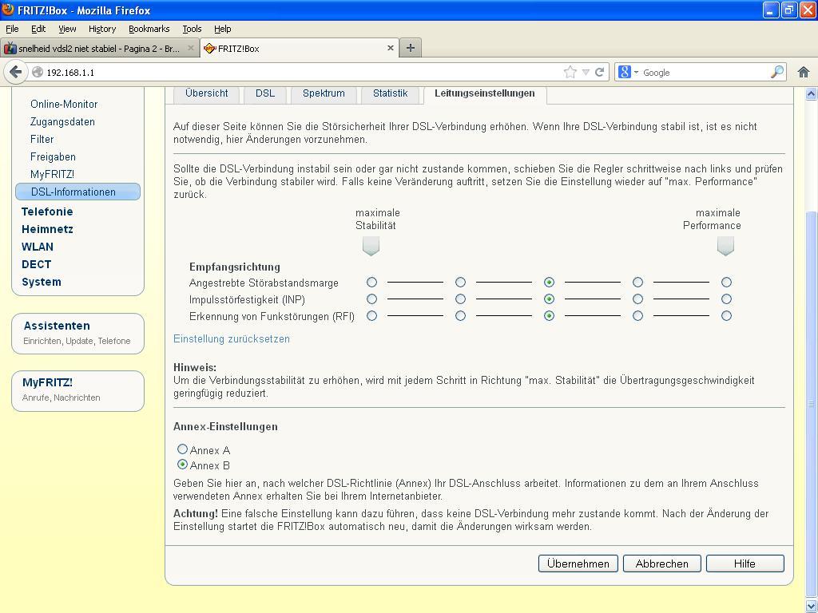Click the browser back arrow button
The height and width of the screenshot is (613, 818).
click(x=16, y=72)
